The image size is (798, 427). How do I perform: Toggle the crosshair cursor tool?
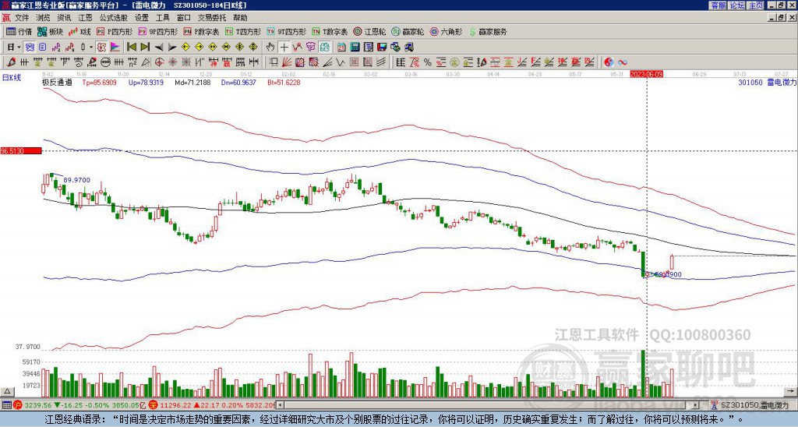(284, 48)
